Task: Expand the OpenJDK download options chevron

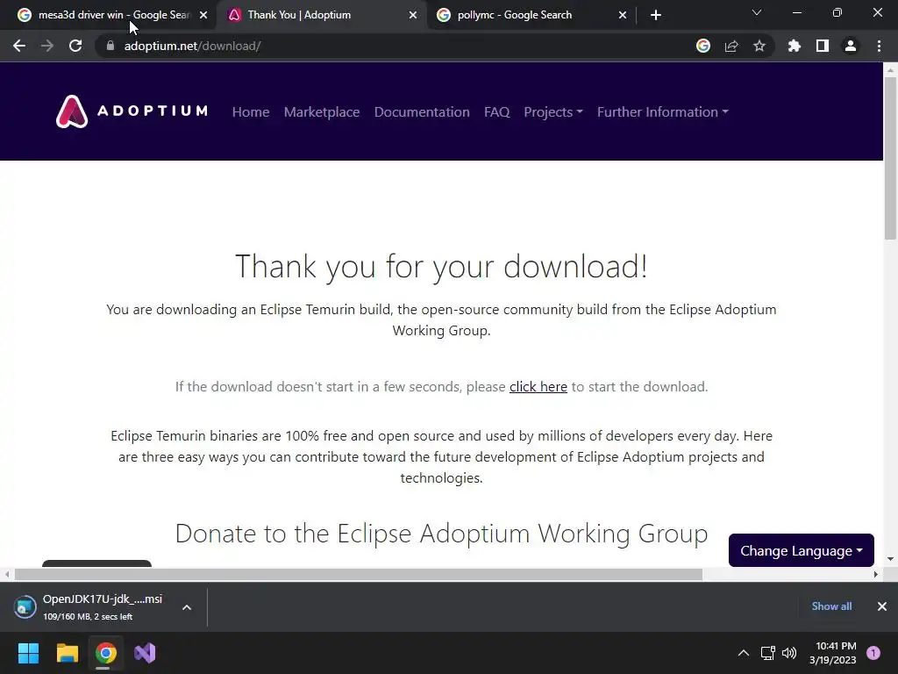Action: click(x=187, y=607)
